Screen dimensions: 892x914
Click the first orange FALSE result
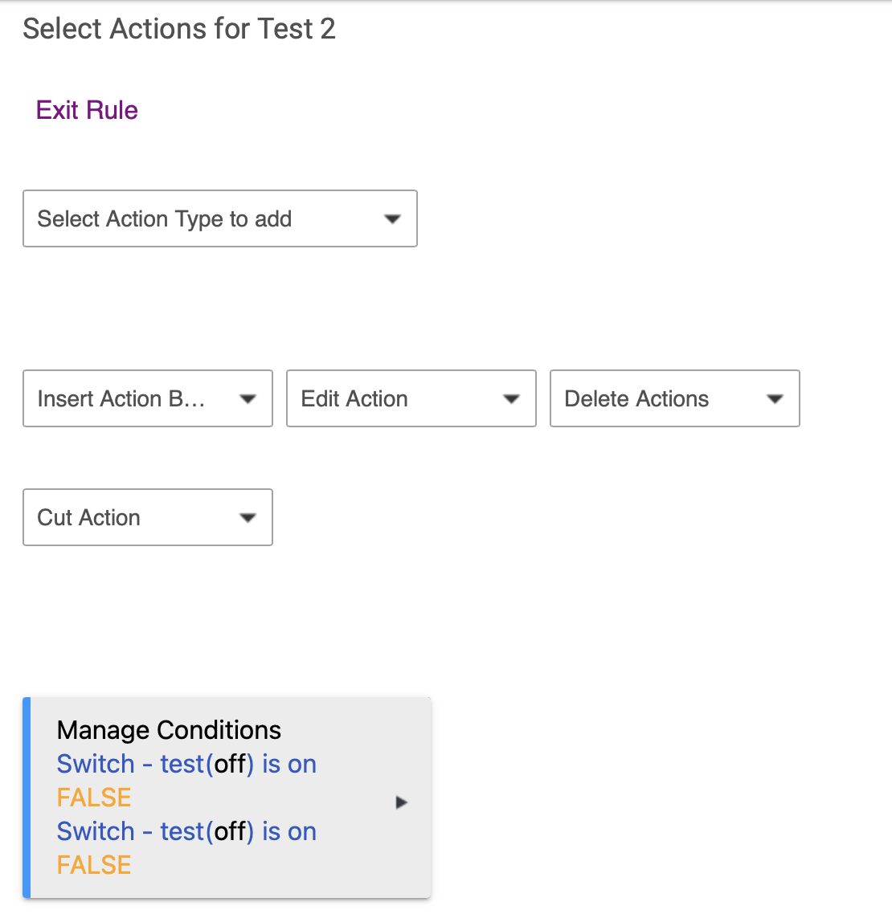[x=94, y=798]
